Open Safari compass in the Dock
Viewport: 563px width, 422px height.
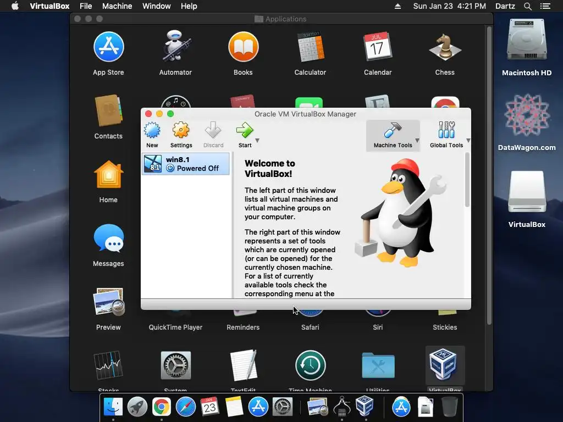pos(186,407)
